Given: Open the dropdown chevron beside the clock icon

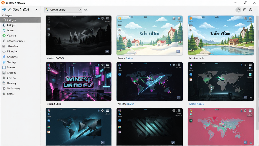Looking at the screenshot, I should click(254, 10).
